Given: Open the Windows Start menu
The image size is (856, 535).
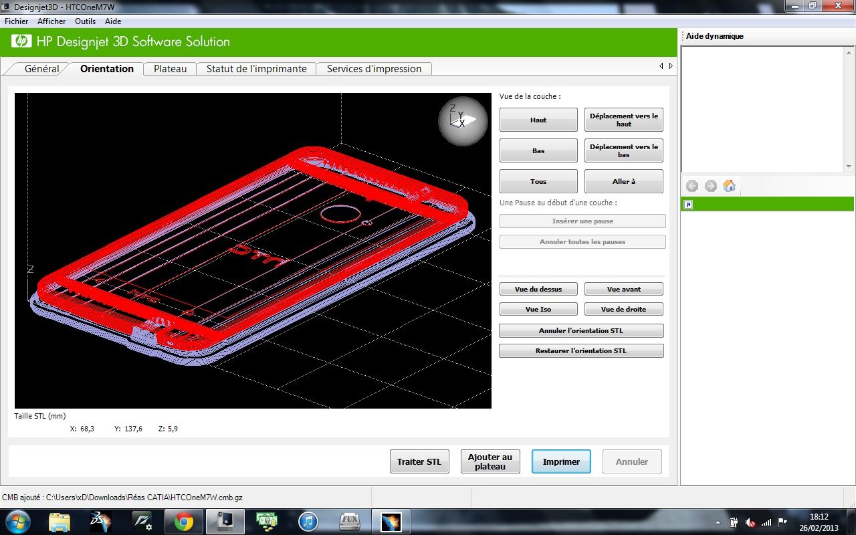Looking at the screenshot, I should coord(18,522).
